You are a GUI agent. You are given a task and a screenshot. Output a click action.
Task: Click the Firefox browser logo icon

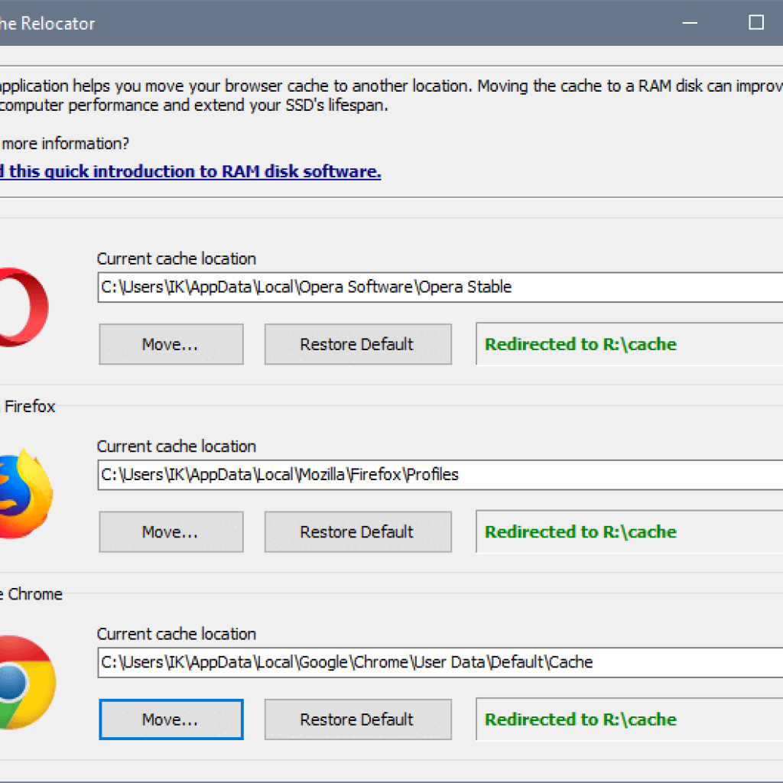(26, 493)
